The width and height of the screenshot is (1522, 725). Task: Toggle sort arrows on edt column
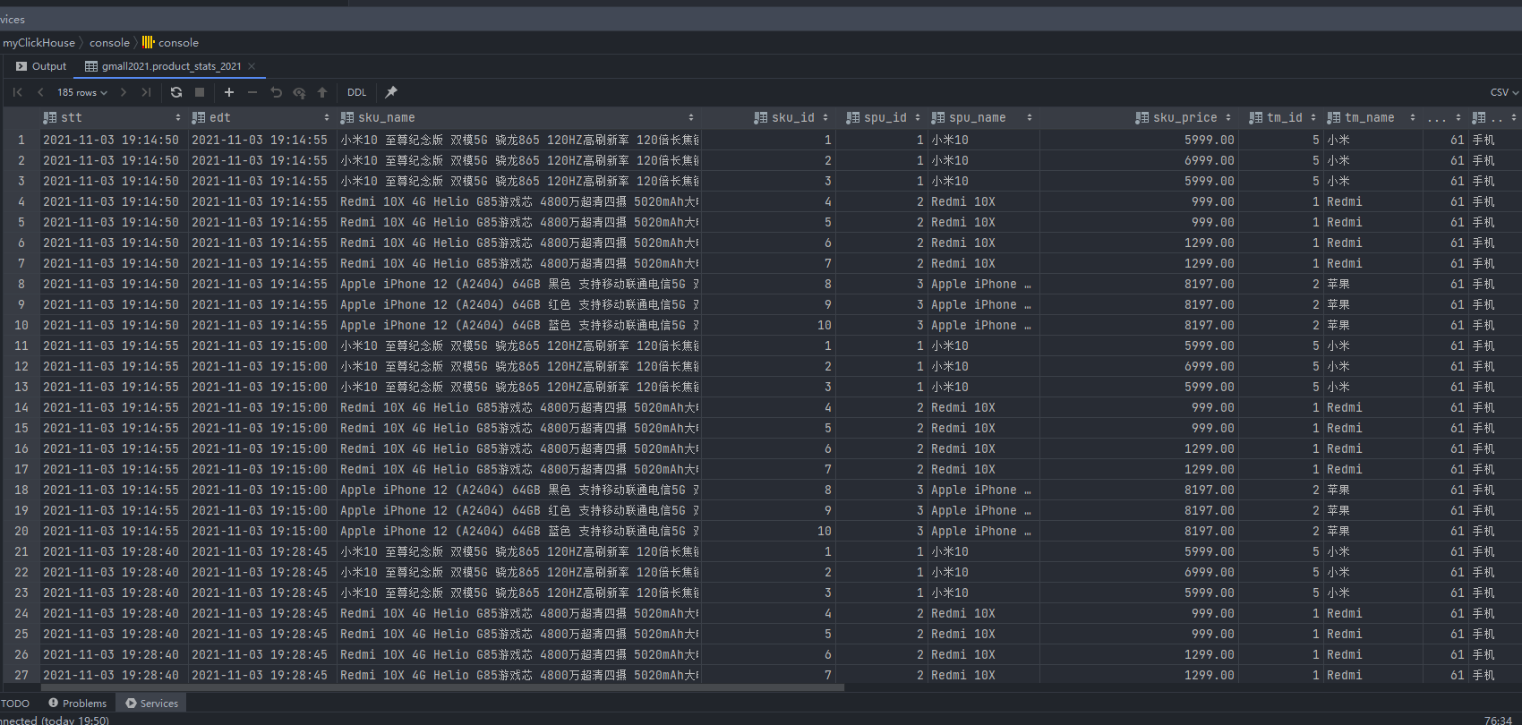(327, 117)
